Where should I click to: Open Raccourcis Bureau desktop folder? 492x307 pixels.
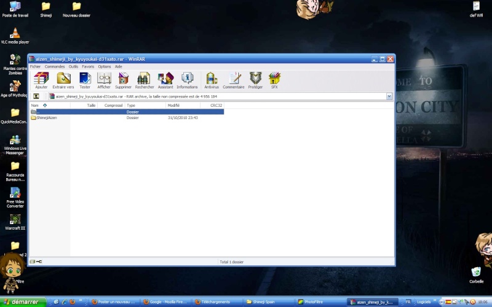[15, 171]
